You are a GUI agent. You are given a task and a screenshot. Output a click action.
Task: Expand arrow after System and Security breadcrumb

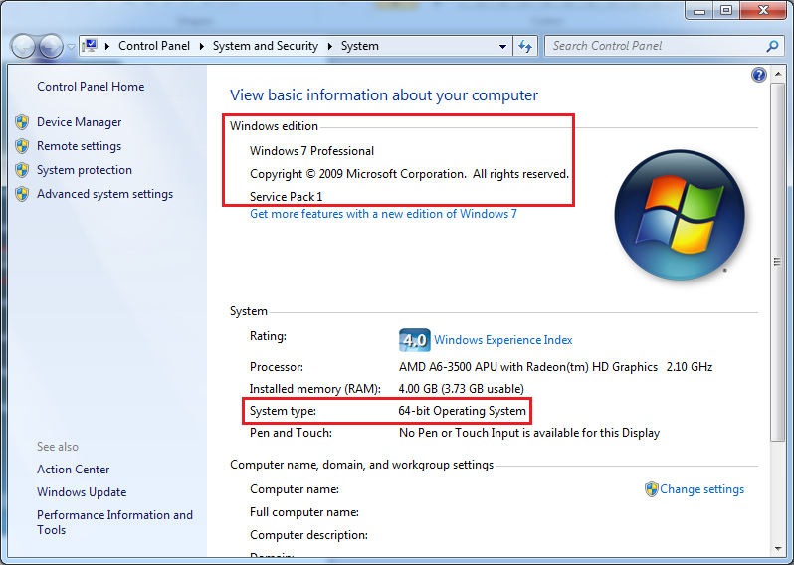[330, 46]
